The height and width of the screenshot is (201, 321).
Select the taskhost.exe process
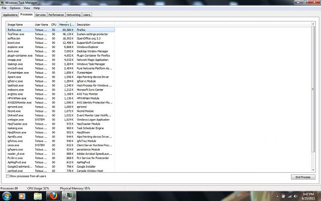point(60,85)
